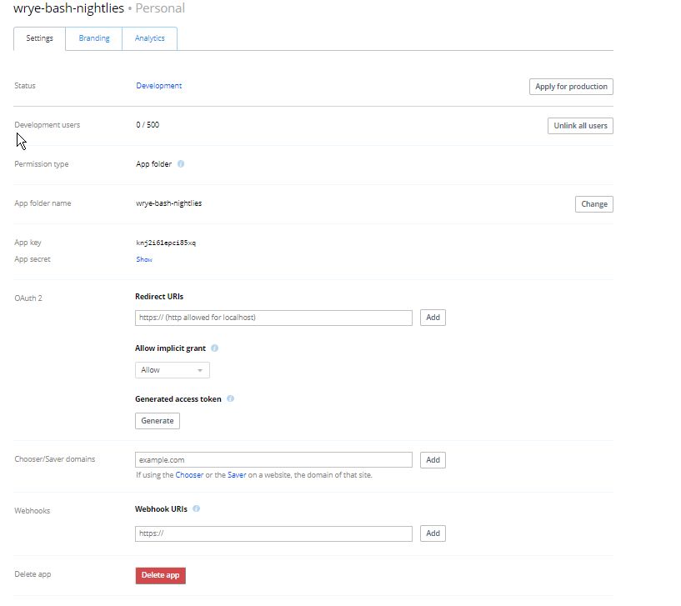Open the Analytics tab
The height and width of the screenshot is (606, 681).
tap(149, 38)
